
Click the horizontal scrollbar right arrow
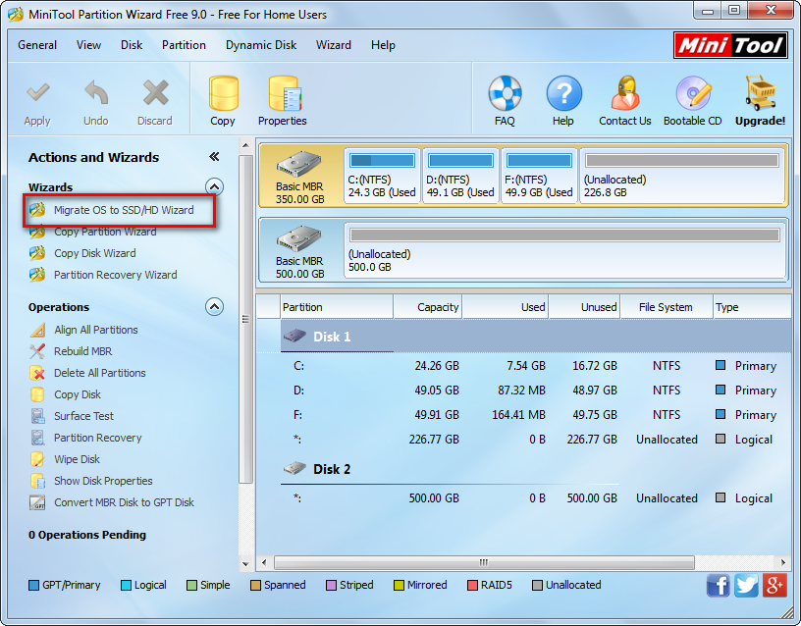tap(783, 562)
